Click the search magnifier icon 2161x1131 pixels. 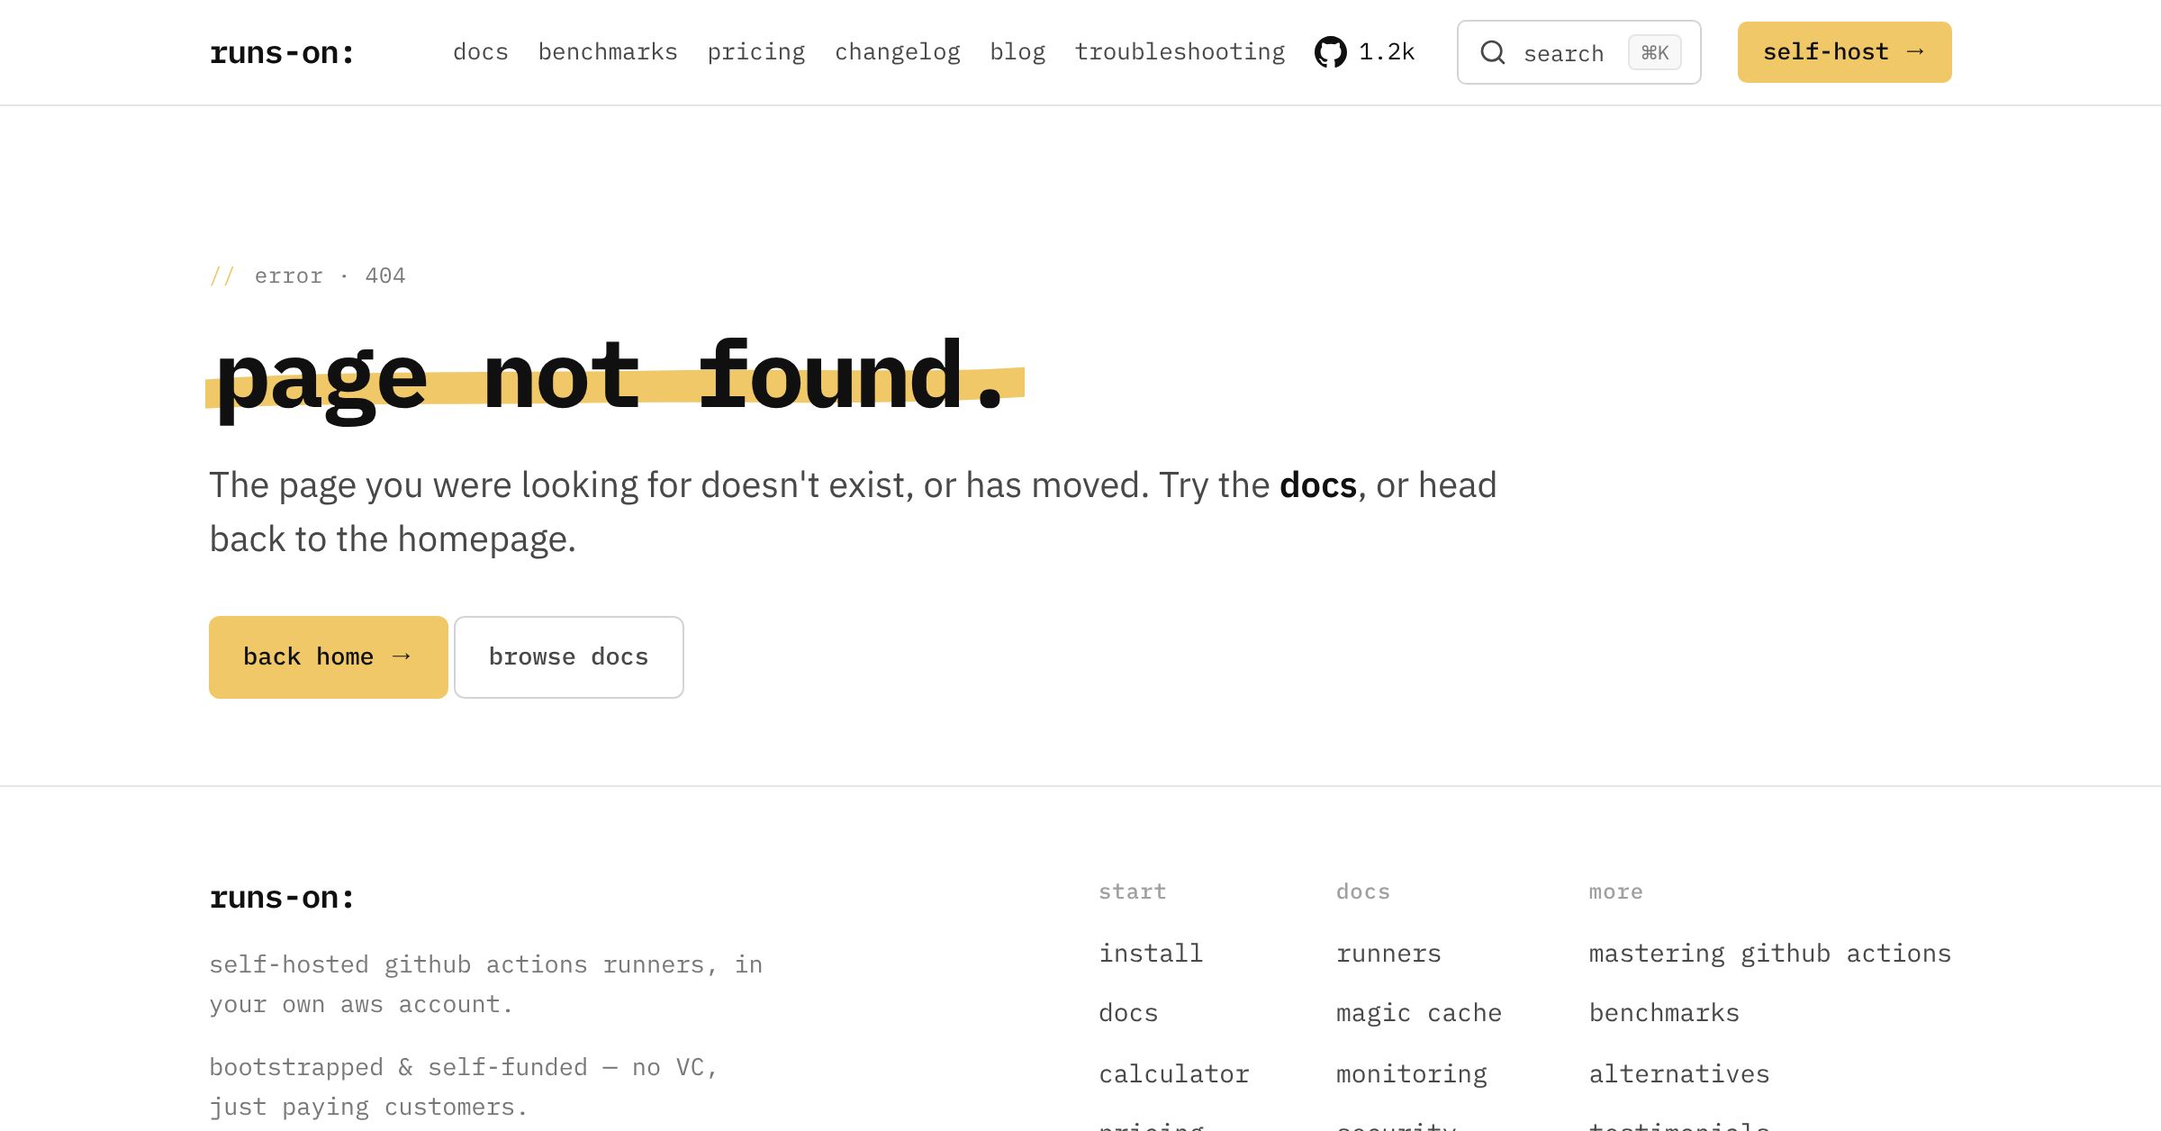point(1493,52)
